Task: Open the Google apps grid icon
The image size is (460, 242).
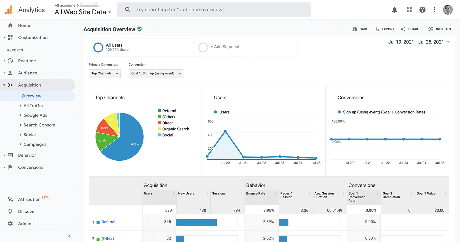Action: tap(409, 10)
